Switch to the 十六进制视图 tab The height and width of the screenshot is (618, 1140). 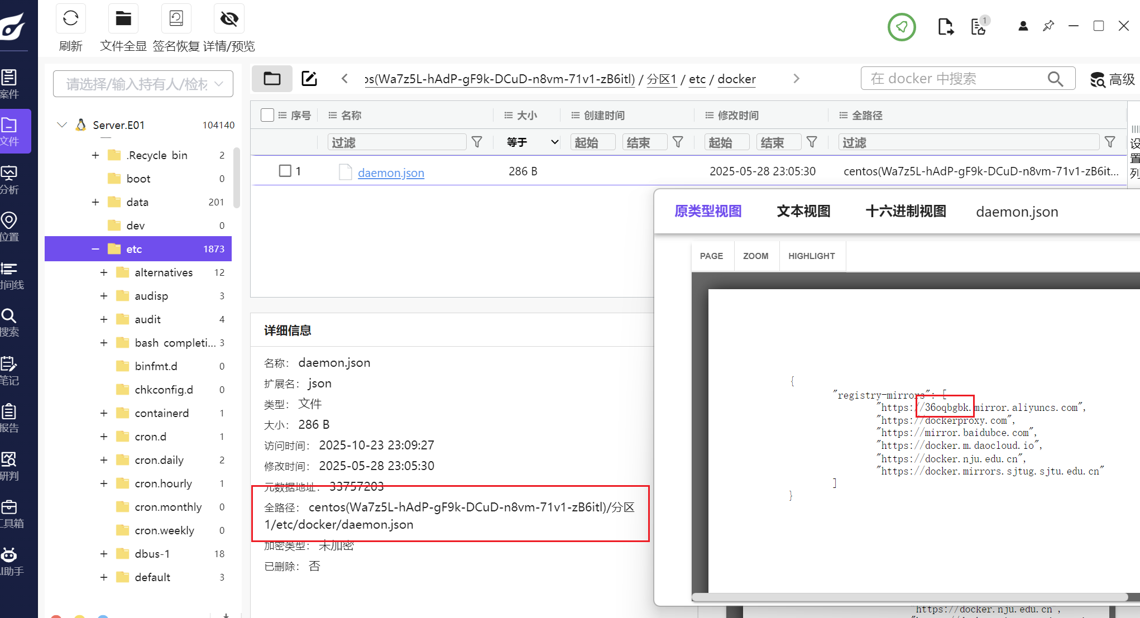(905, 212)
